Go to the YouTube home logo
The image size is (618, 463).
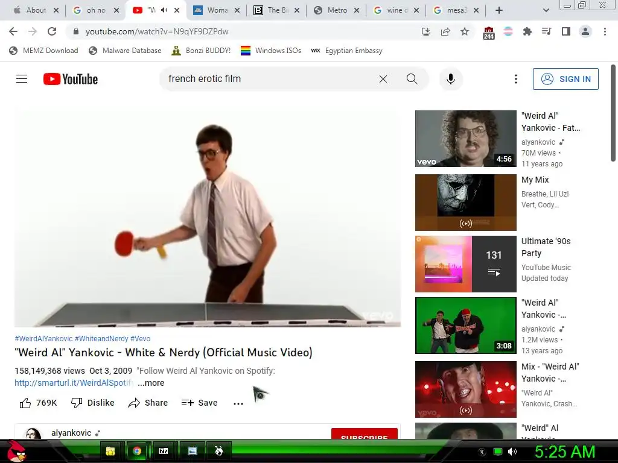pos(71,79)
